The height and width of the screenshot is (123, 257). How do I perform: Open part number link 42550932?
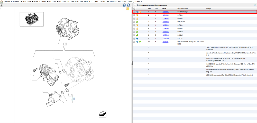point(166,35)
